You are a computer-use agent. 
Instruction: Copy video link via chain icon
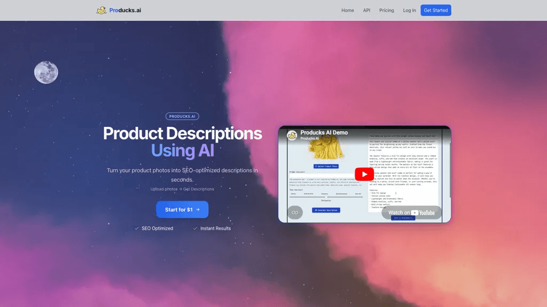pos(295,212)
